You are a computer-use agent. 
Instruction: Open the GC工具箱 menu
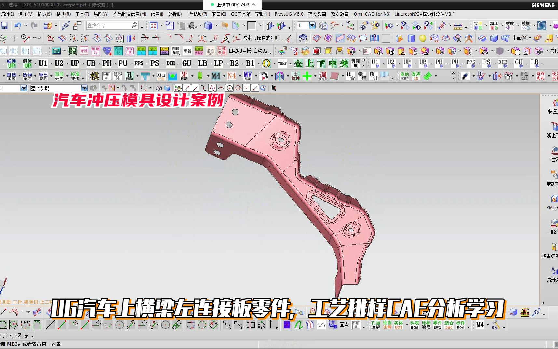coord(242,14)
